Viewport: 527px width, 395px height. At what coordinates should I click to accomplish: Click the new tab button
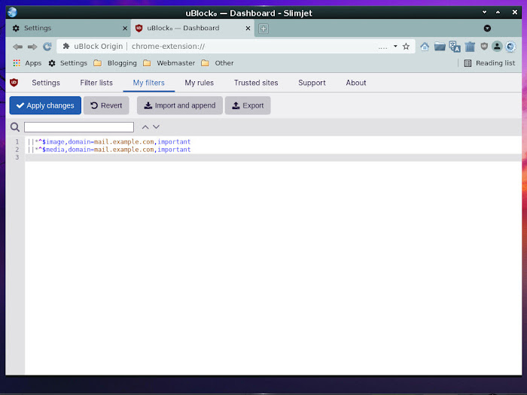point(263,29)
